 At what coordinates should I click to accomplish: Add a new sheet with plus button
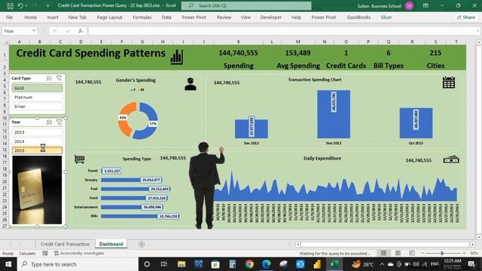point(142,244)
